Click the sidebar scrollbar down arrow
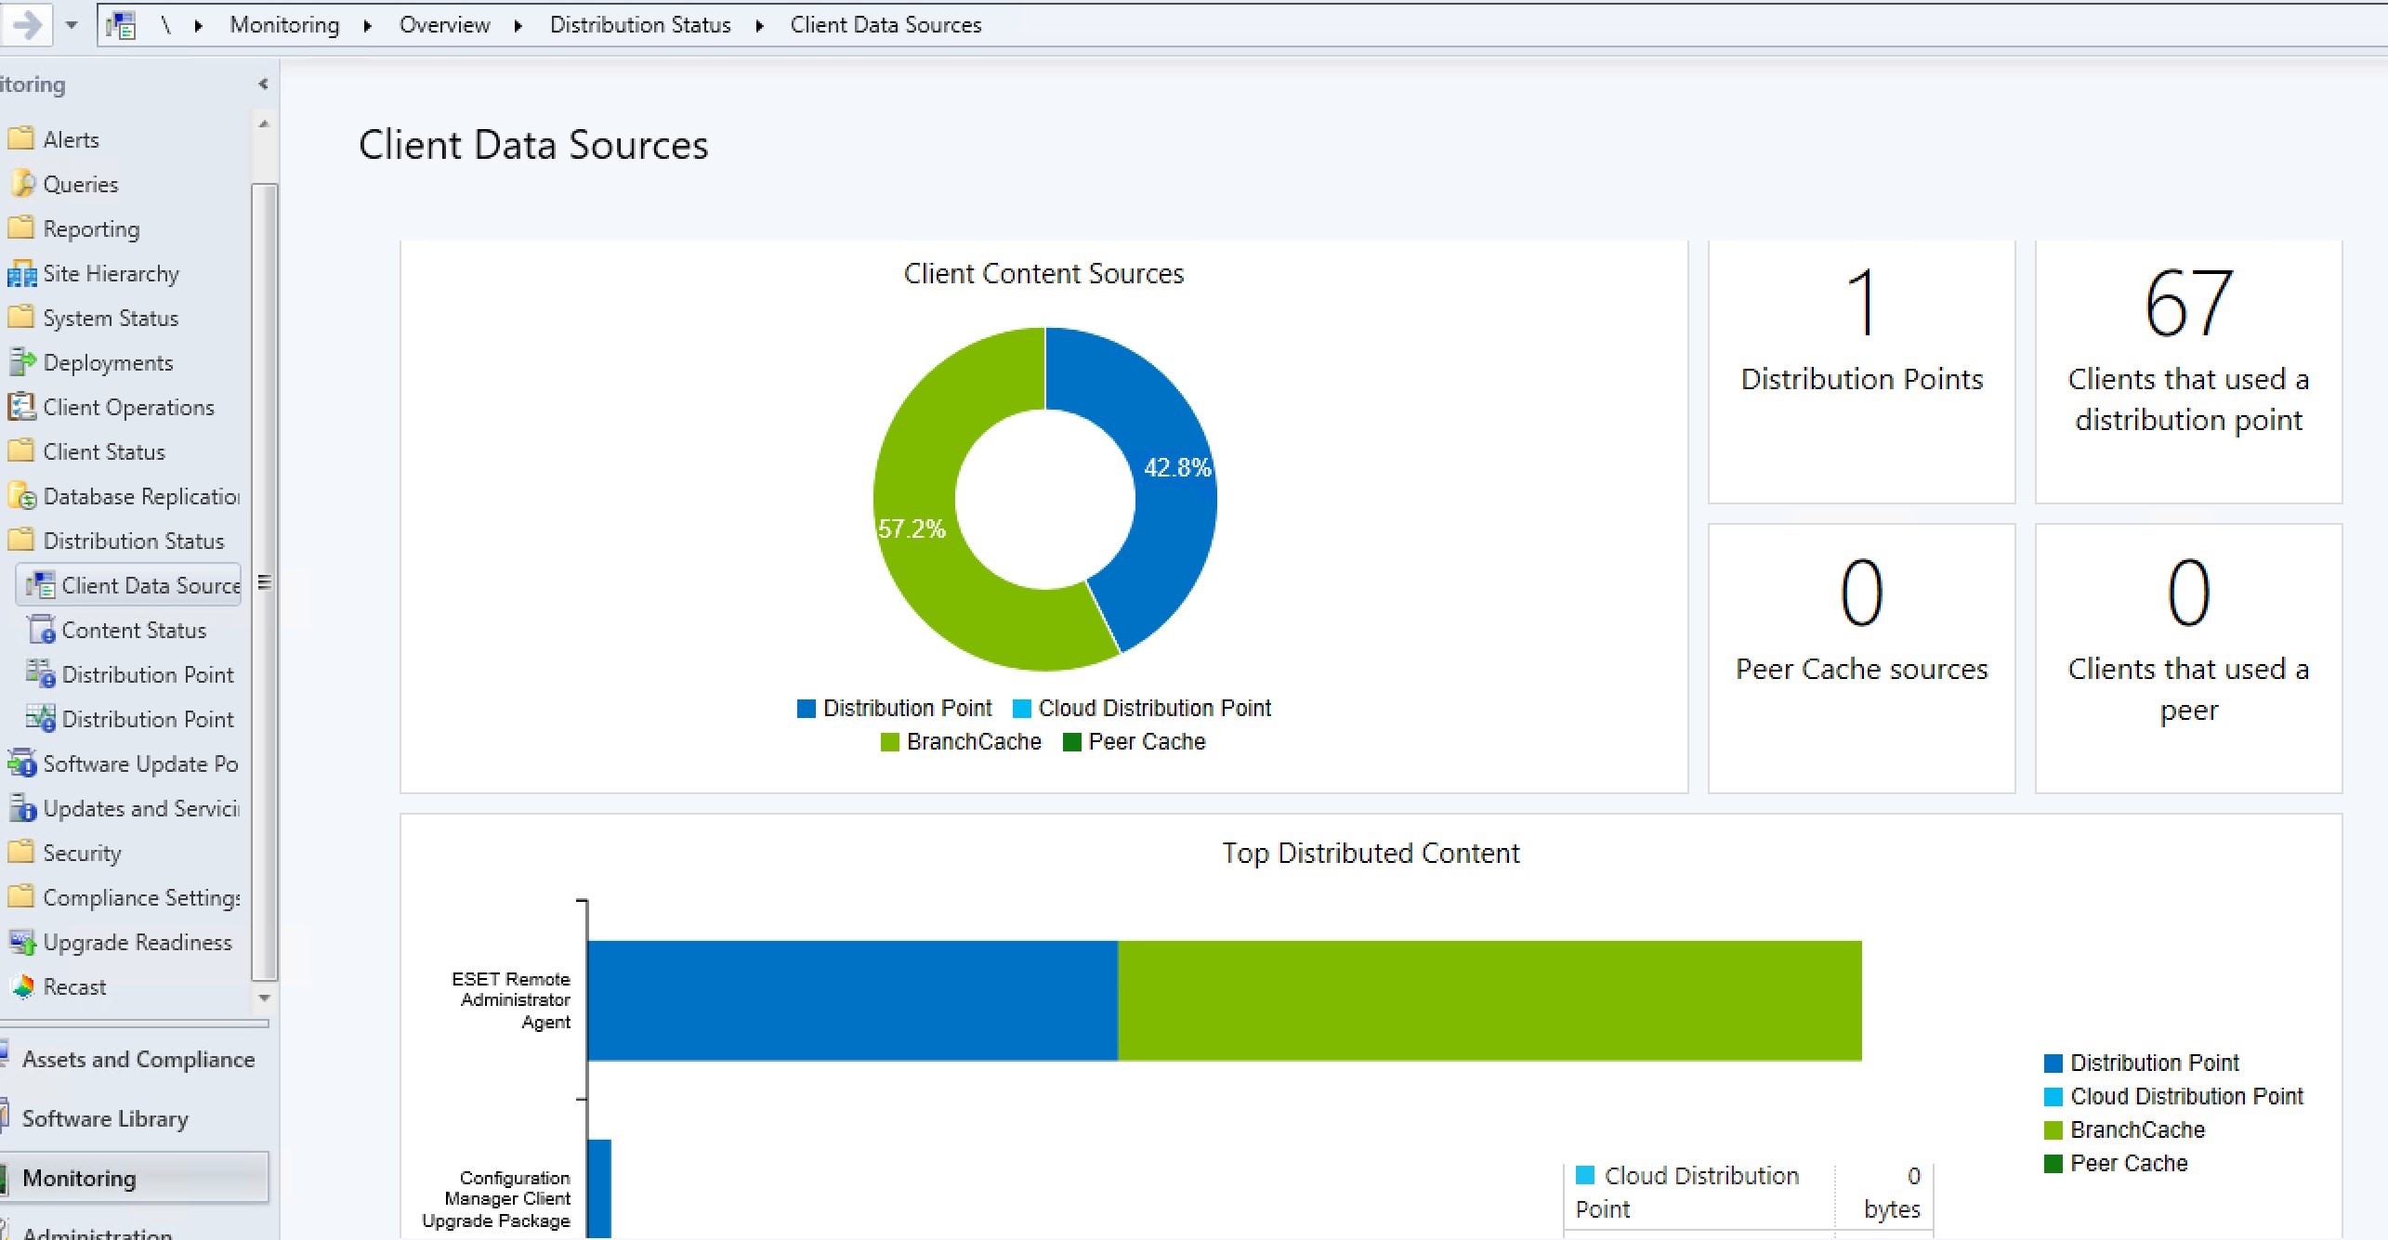2388x1240 pixels. [264, 998]
